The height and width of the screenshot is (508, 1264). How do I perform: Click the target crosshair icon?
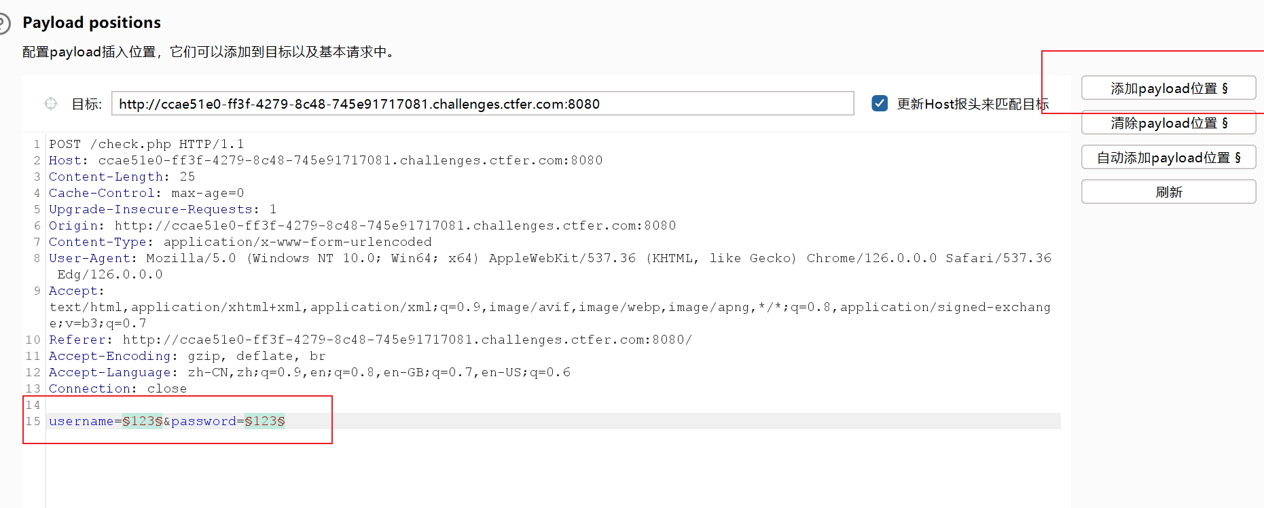51,103
